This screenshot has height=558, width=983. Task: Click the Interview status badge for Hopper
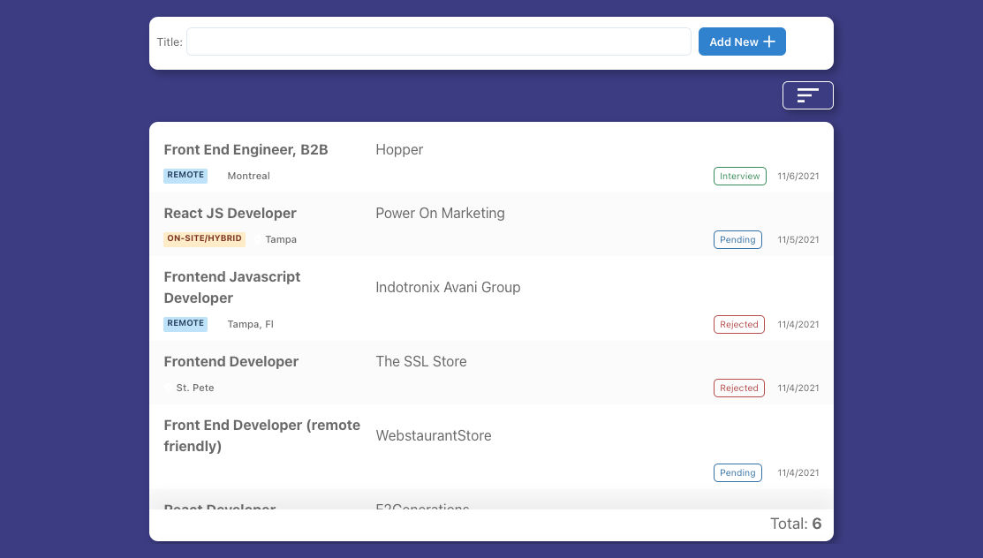pos(740,177)
